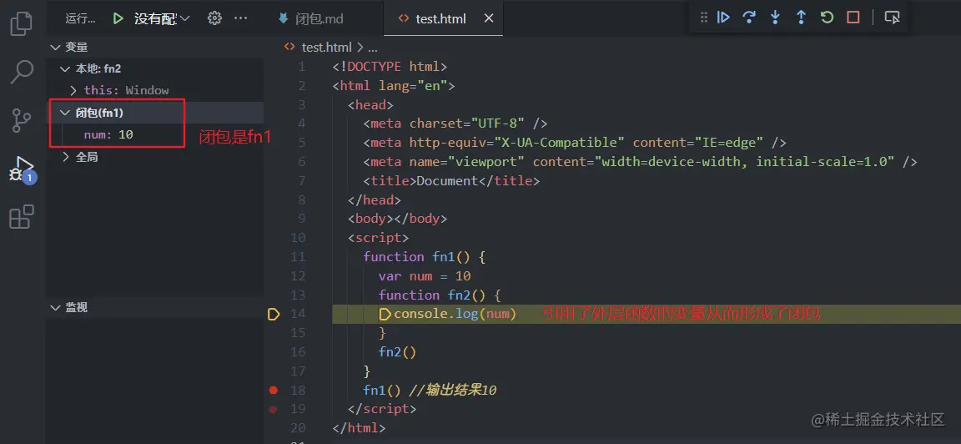Viewport: 961px width, 444px height.
Task: Click Step Into in the debug toolbar
Action: pos(775,18)
